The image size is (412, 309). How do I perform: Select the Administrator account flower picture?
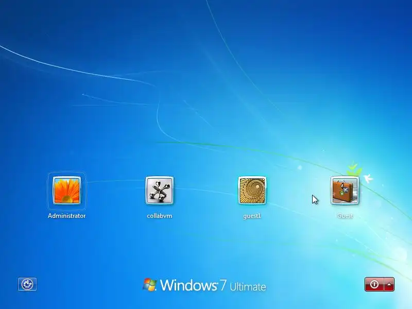(67, 191)
